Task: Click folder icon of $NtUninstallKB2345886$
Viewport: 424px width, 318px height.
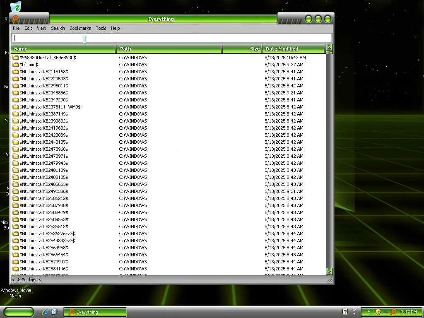Action: click(16, 93)
